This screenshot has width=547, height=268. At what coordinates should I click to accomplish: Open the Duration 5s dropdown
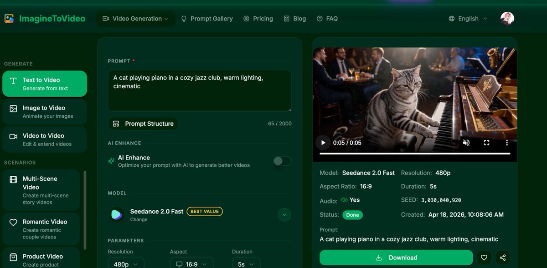click(246, 263)
